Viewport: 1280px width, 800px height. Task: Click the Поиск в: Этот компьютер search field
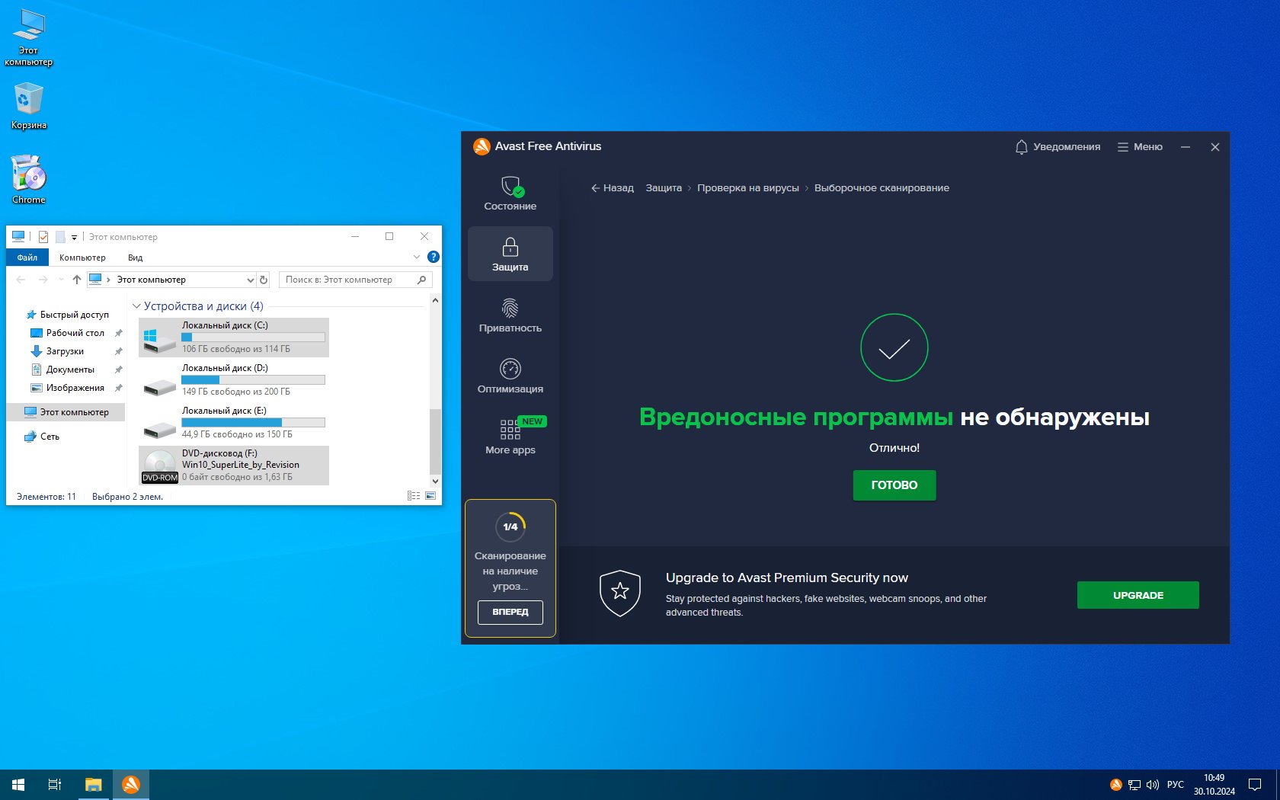[355, 280]
